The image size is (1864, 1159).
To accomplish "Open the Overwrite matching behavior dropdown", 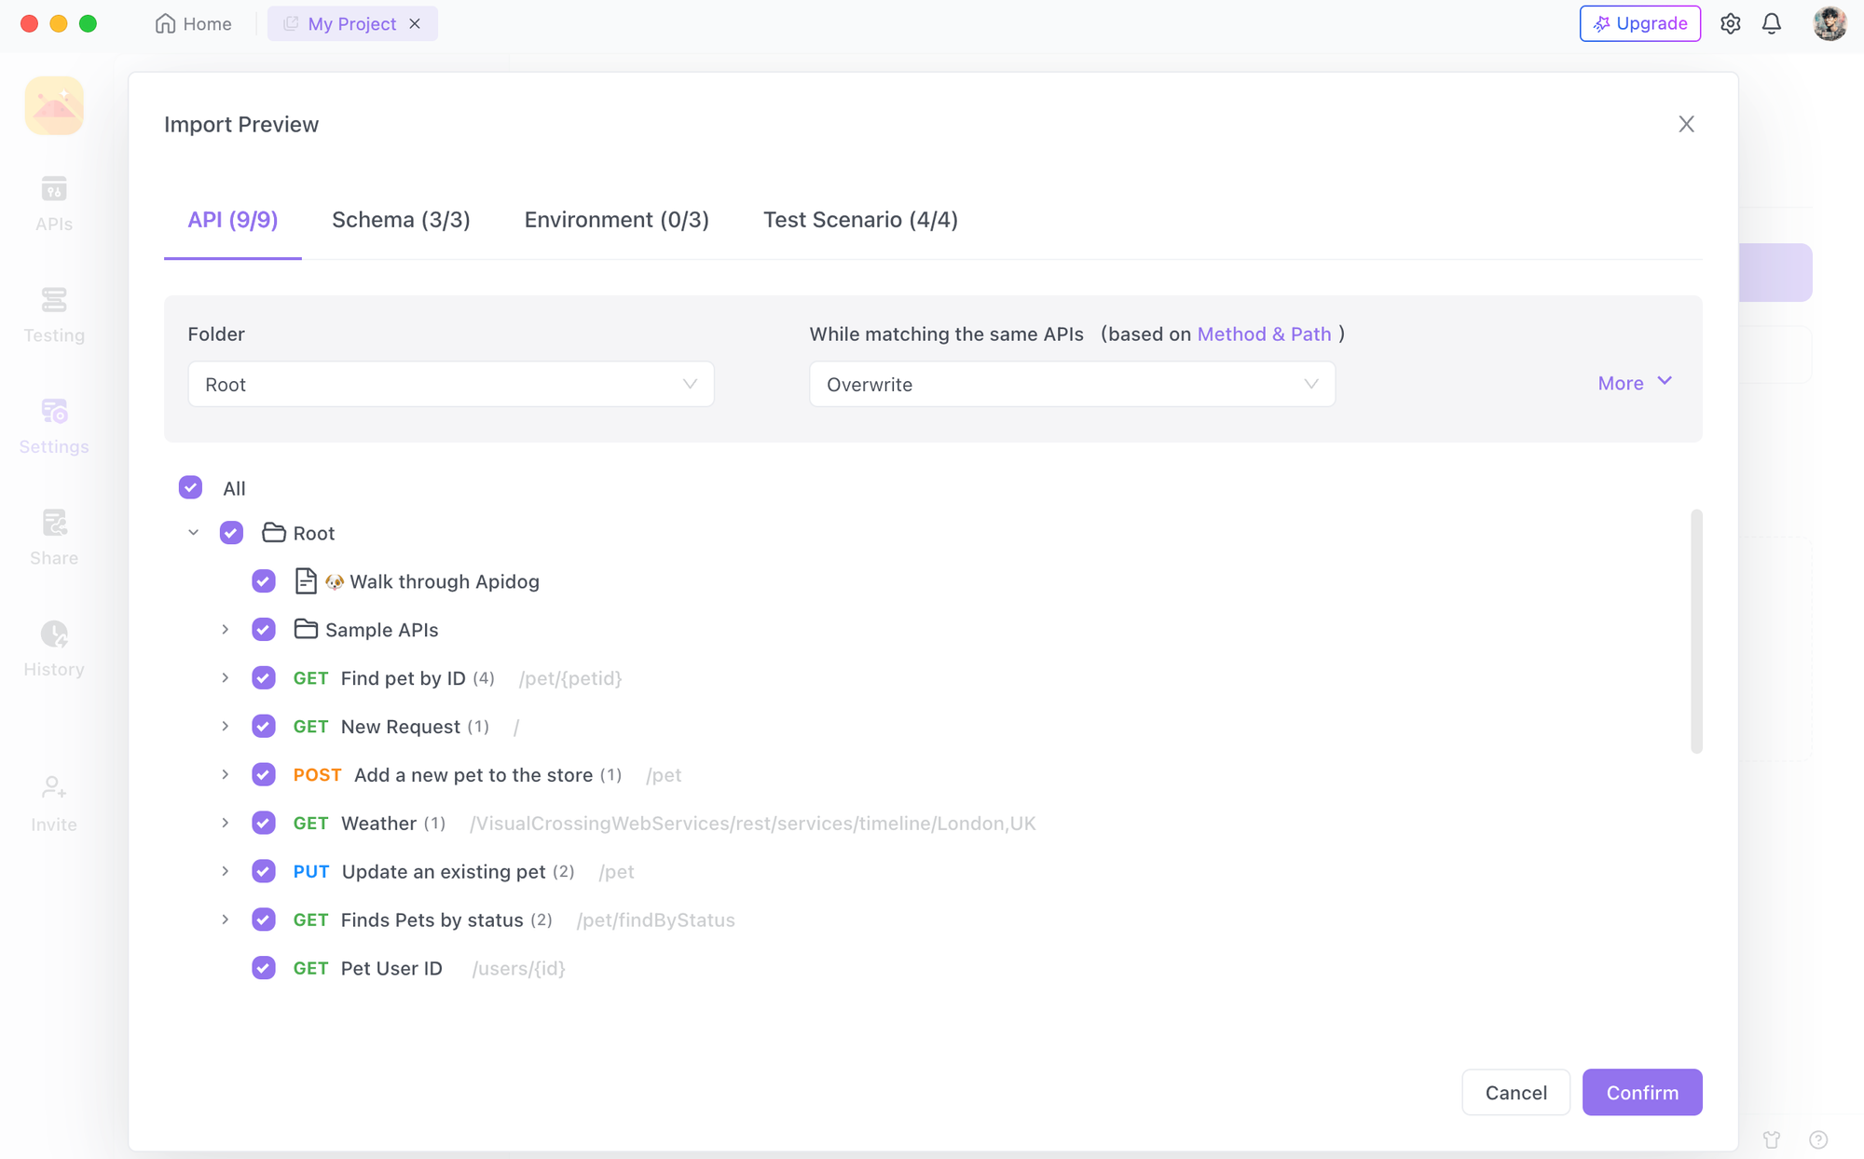I will (x=1072, y=384).
